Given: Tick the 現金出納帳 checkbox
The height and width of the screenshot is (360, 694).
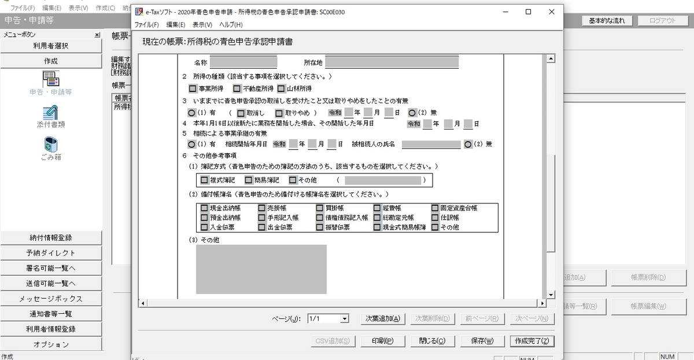Looking at the screenshot, I should (x=204, y=208).
